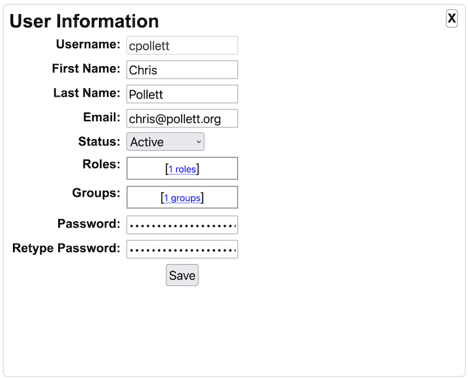Focus the Username field containing cpollett
This screenshot has width=468, height=379.
[182, 45]
